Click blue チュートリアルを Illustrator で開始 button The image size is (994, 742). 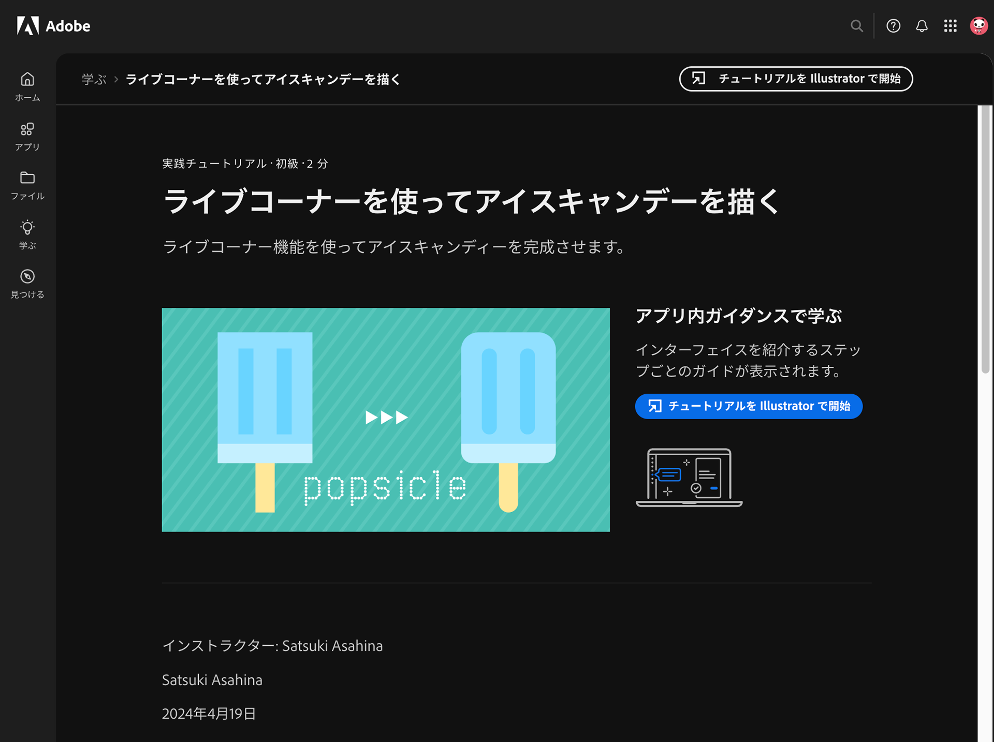click(749, 406)
